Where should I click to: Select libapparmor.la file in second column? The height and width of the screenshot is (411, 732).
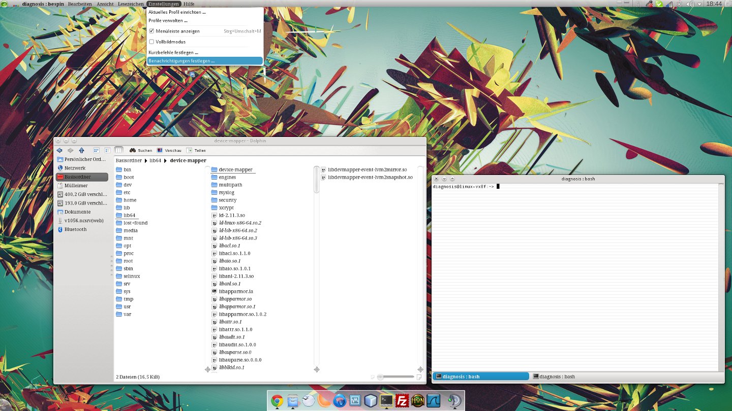[232, 291]
